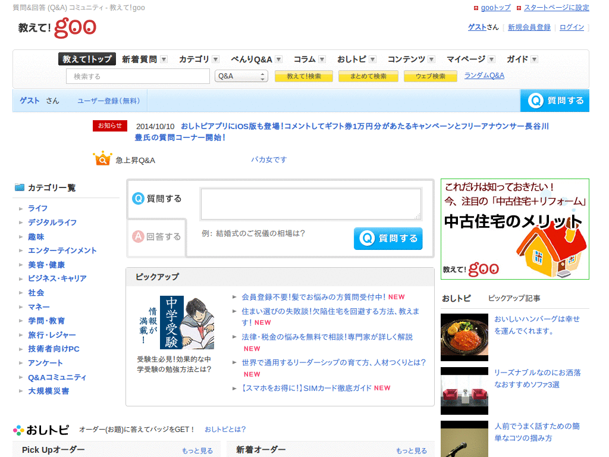Click おしトピとは? link
Image resolution: width=609 pixels, height=457 pixels.
(x=225, y=430)
